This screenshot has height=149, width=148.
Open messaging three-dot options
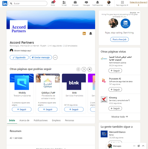134,146
